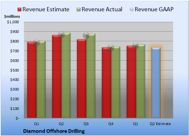Click the '$200' axis value
This screenshot has width=189, height=136.
[x=14, y=99]
